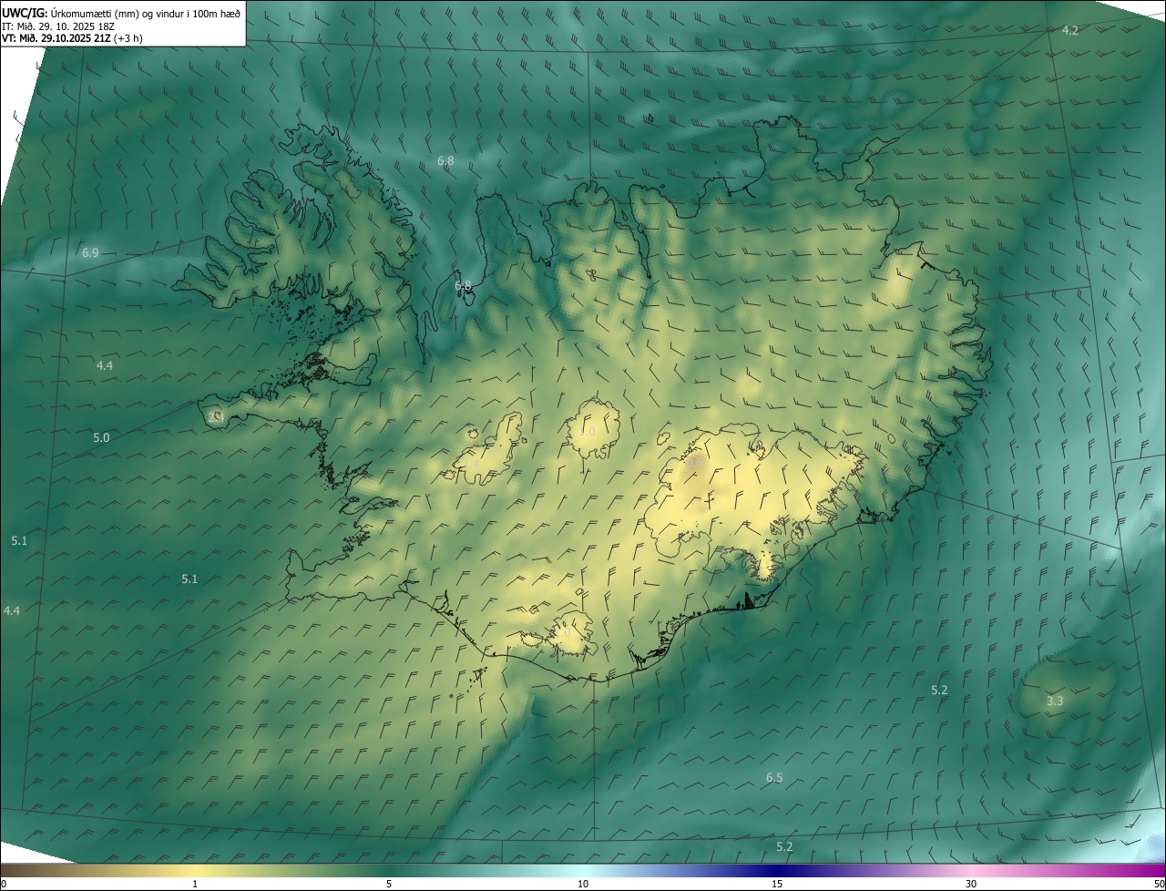
Task: Click the 1.4 value on Langjökull glacier
Action: [472, 464]
